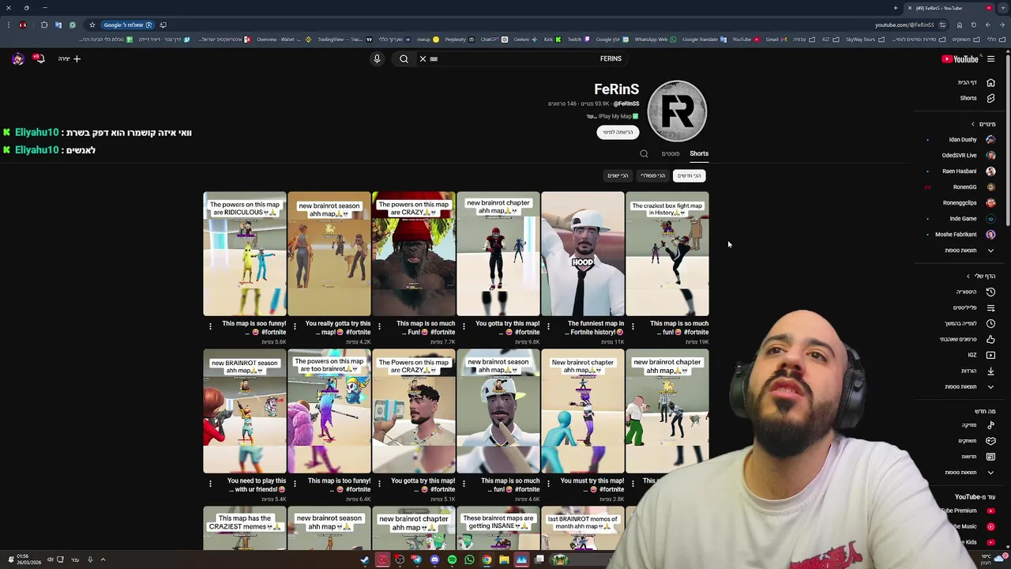This screenshot has height=569, width=1011.
Task: Open options for 'This map is too funny'
Action: click(295, 483)
